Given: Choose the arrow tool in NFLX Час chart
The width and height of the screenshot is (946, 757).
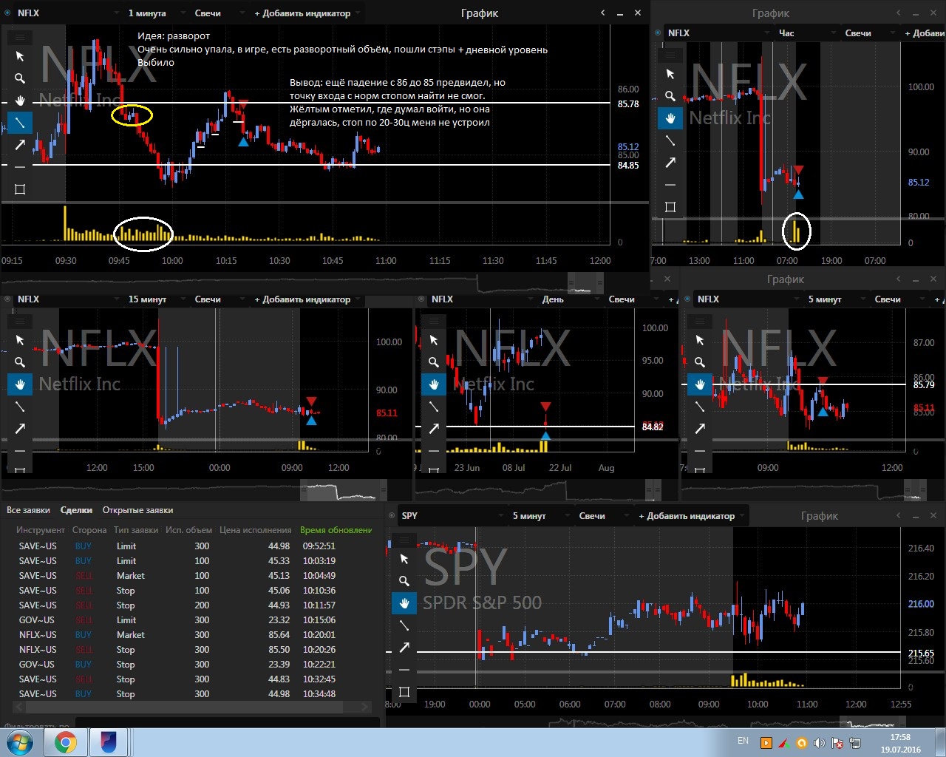Looking at the screenshot, I should click(x=670, y=163).
